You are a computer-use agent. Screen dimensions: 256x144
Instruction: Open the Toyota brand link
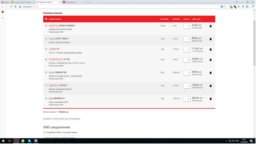click(51, 39)
